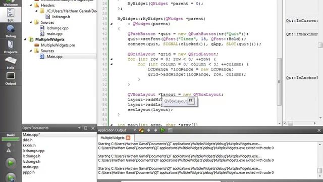Screen dimensions: 323x182
Task: Click the warning triangle icon under Build
Action: click(x=9, y=151)
